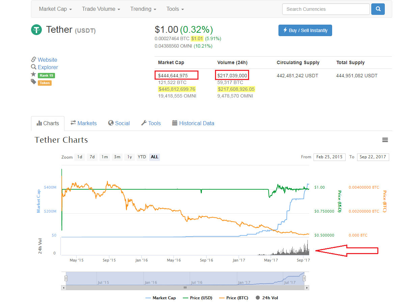Click the 442,481,242 USDT circulating supply
The image size is (403, 302).
297,76
